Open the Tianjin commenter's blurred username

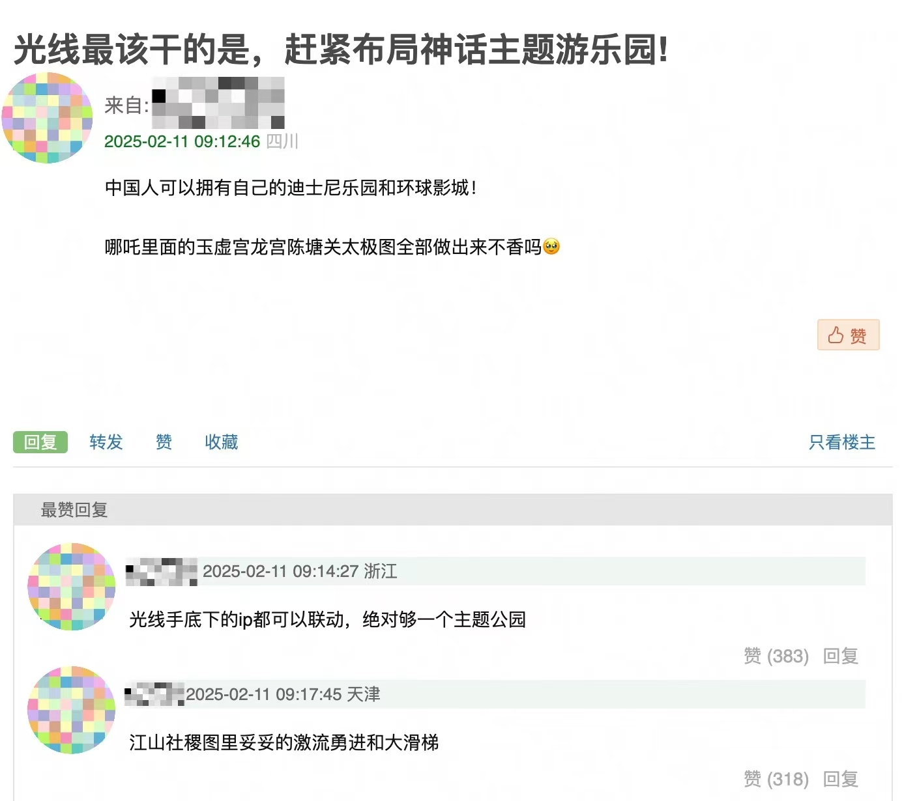point(154,694)
